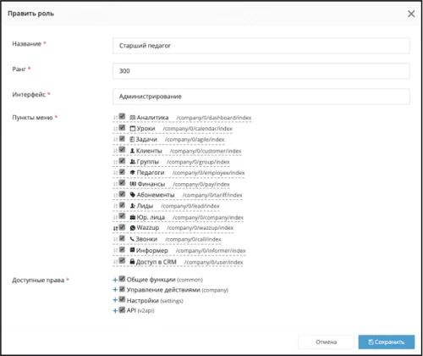This screenshot has height=356, width=423.
Task: Expand the API (v2api) rights section
Action: (115, 311)
